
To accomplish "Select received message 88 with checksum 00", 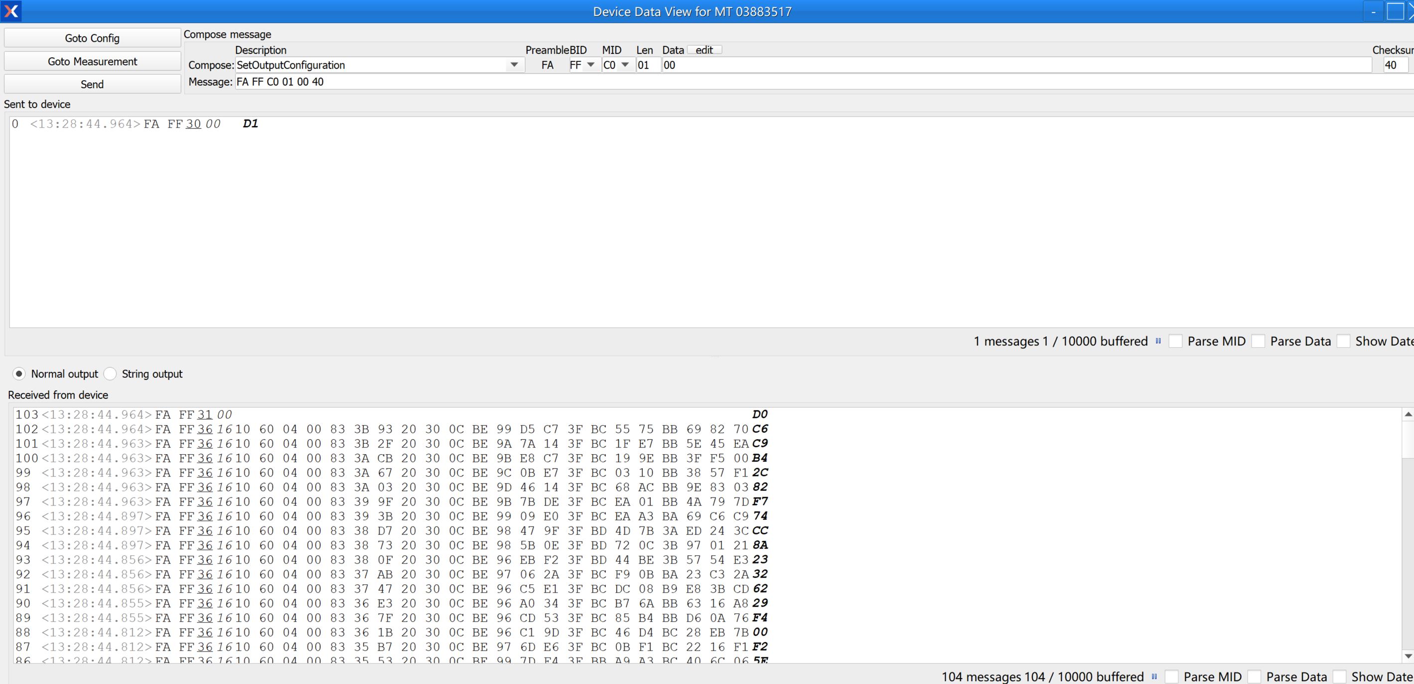I will coord(392,632).
